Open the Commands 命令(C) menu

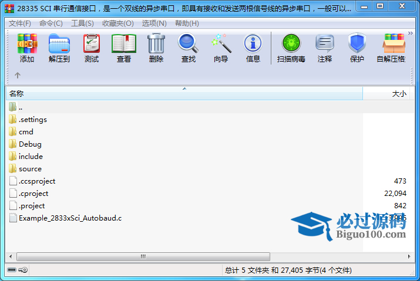click(x=51, y=23)
